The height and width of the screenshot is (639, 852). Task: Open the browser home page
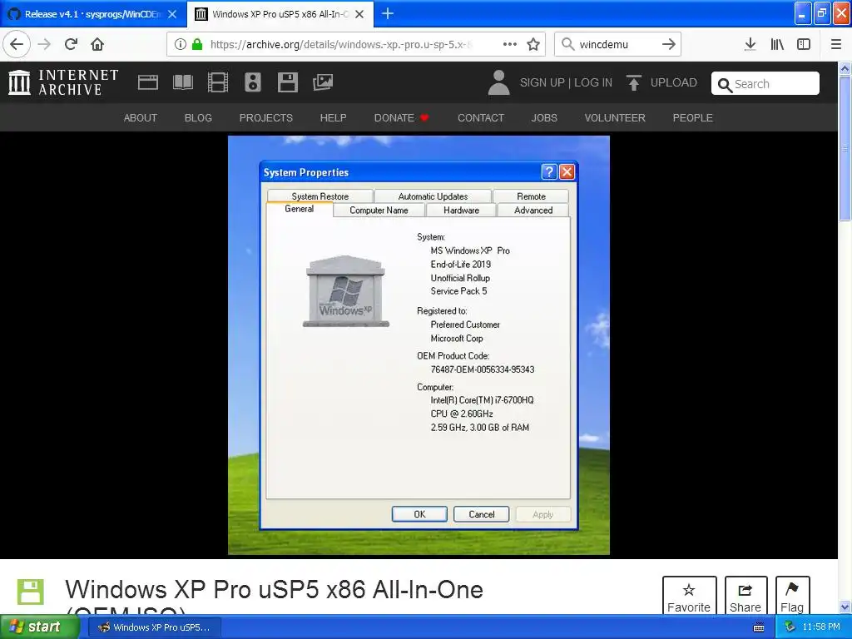pyautogui.click(x=97, y=44)
